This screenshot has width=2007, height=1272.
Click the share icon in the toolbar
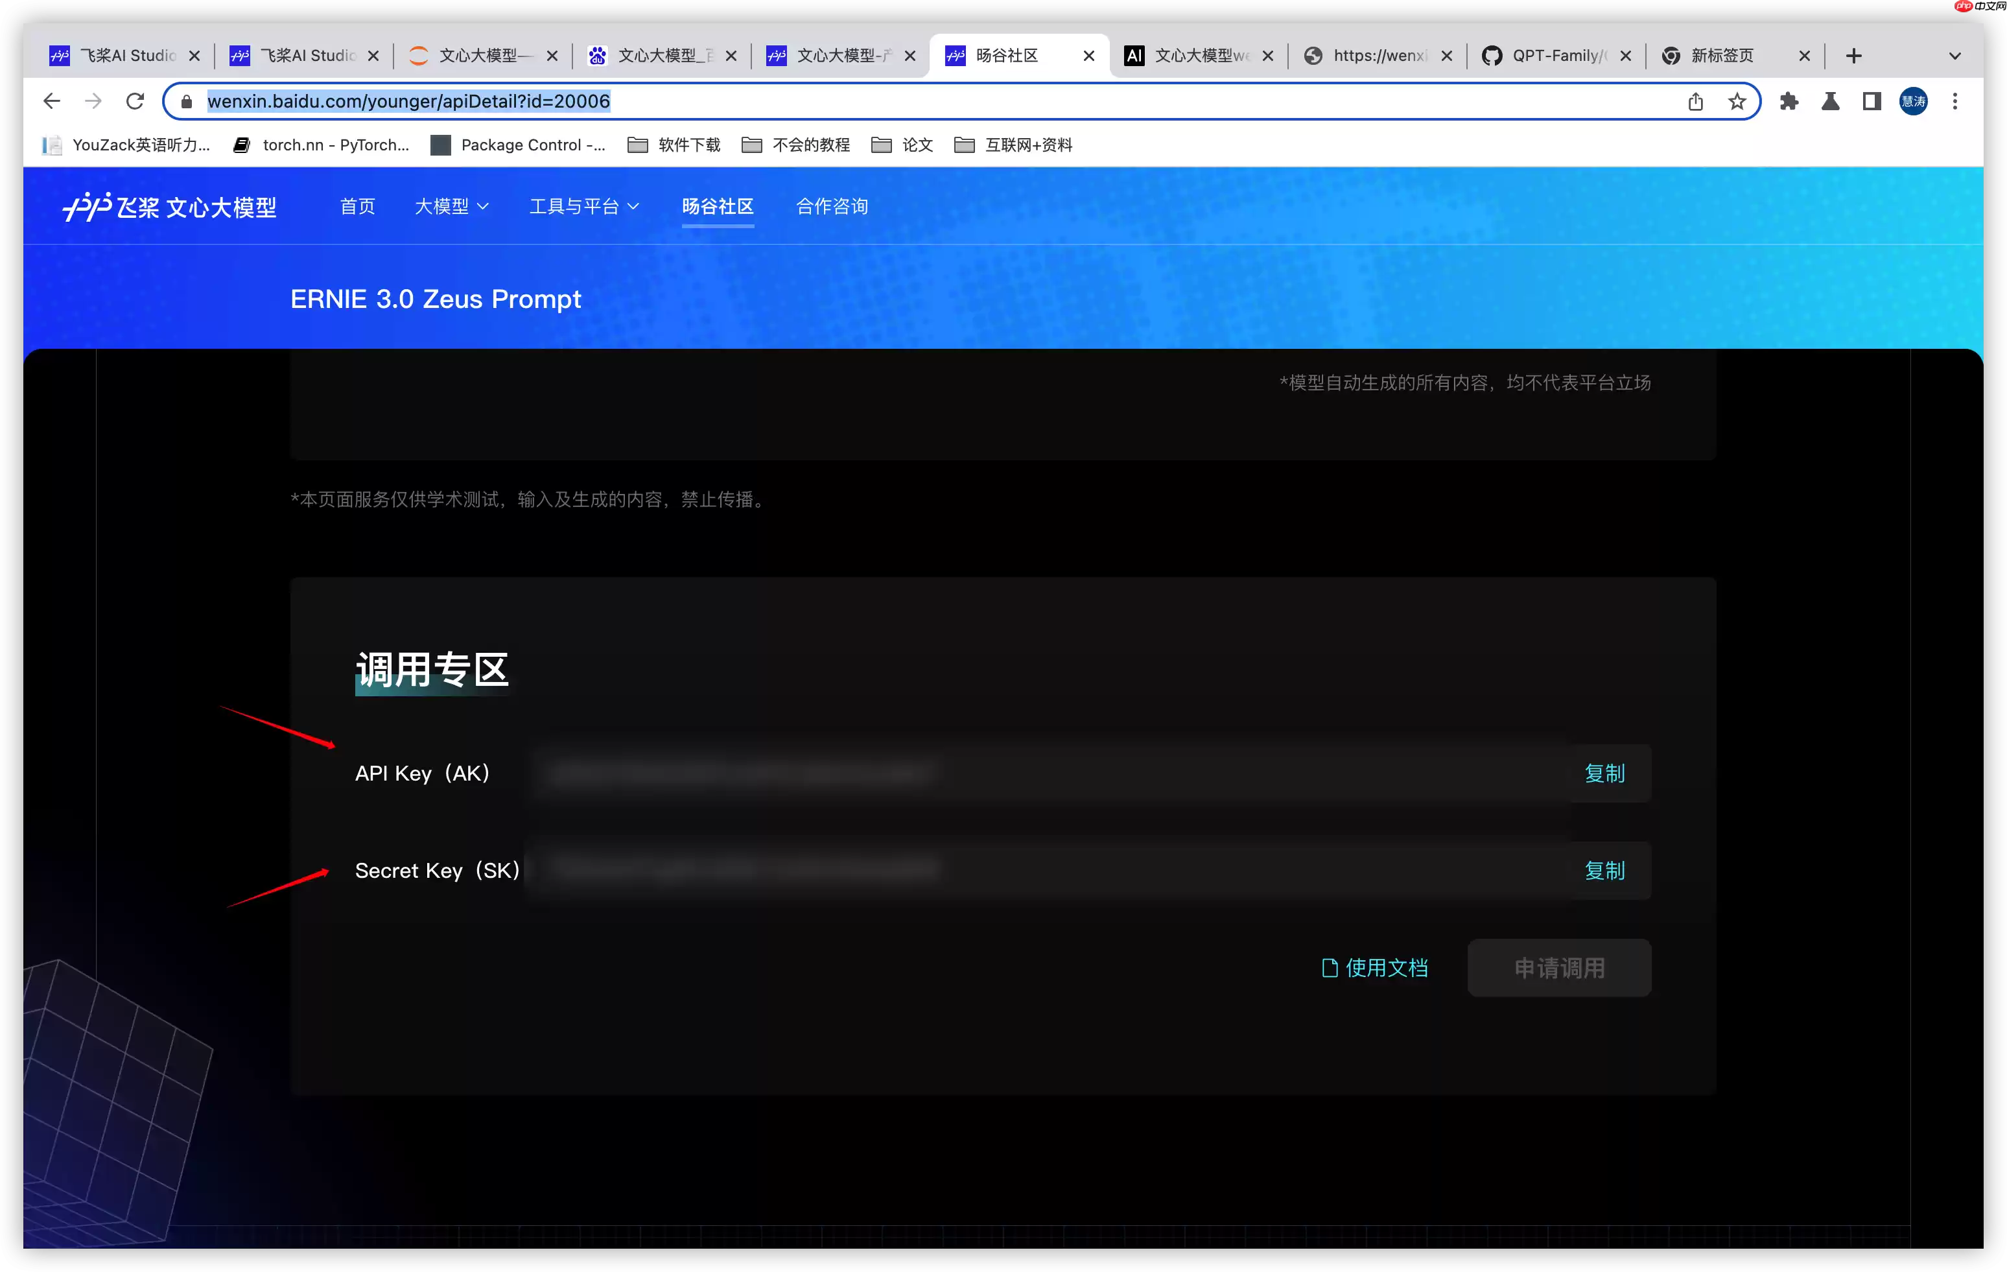pyautogui.click(x=1696, y=101)
